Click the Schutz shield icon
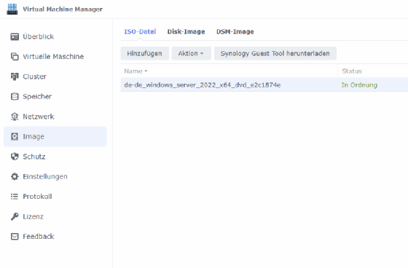Screen dimensions: 408x268 point(15,157)
